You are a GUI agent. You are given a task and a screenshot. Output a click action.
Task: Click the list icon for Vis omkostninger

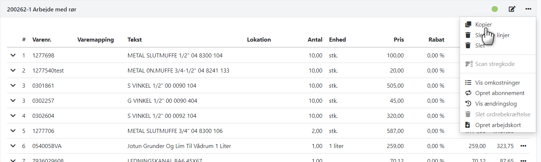pos(468,82)
